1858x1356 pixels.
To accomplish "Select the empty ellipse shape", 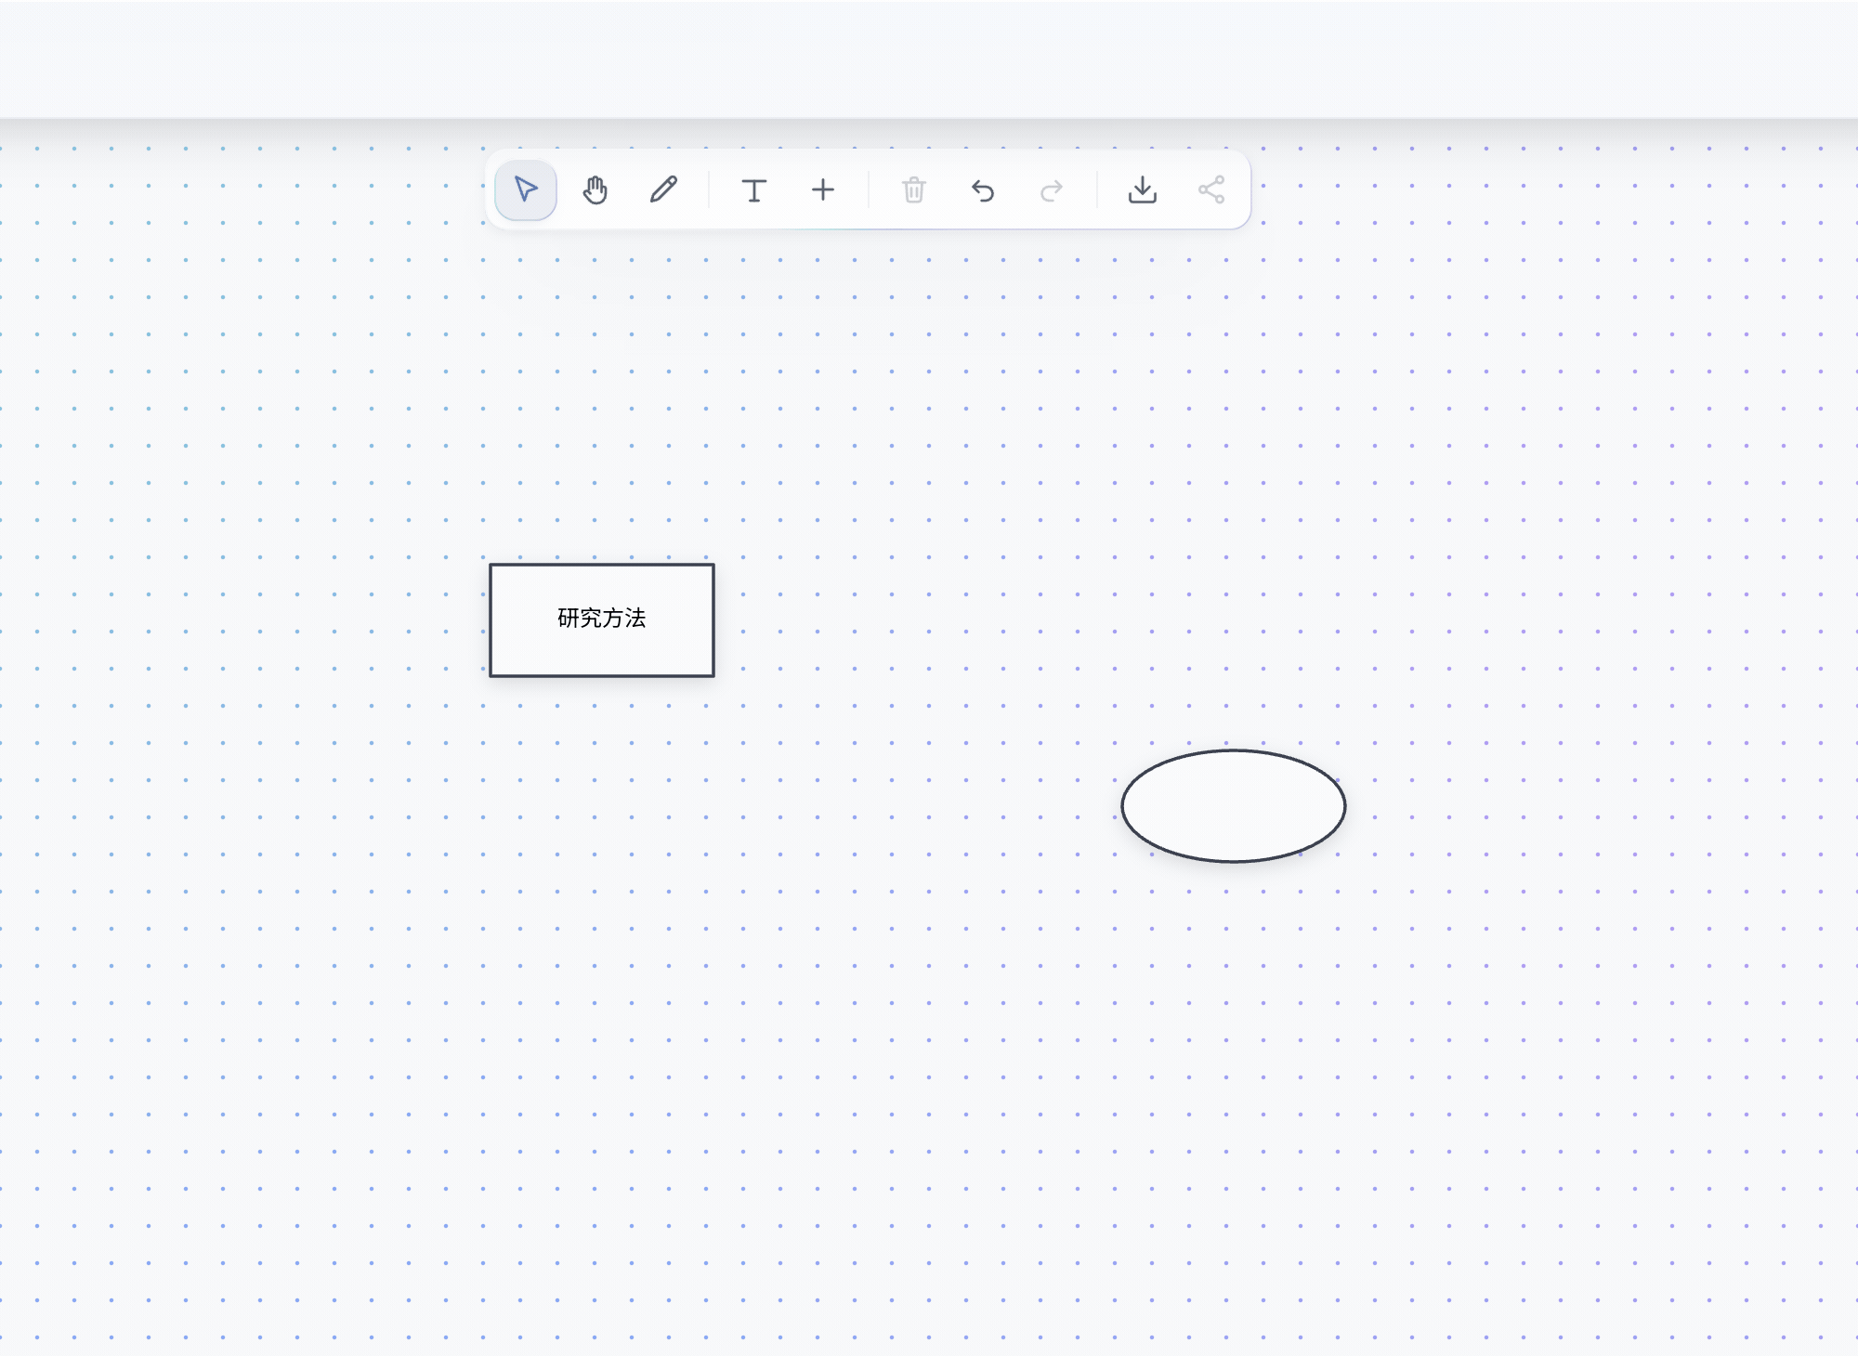I will coord(1234,806).
